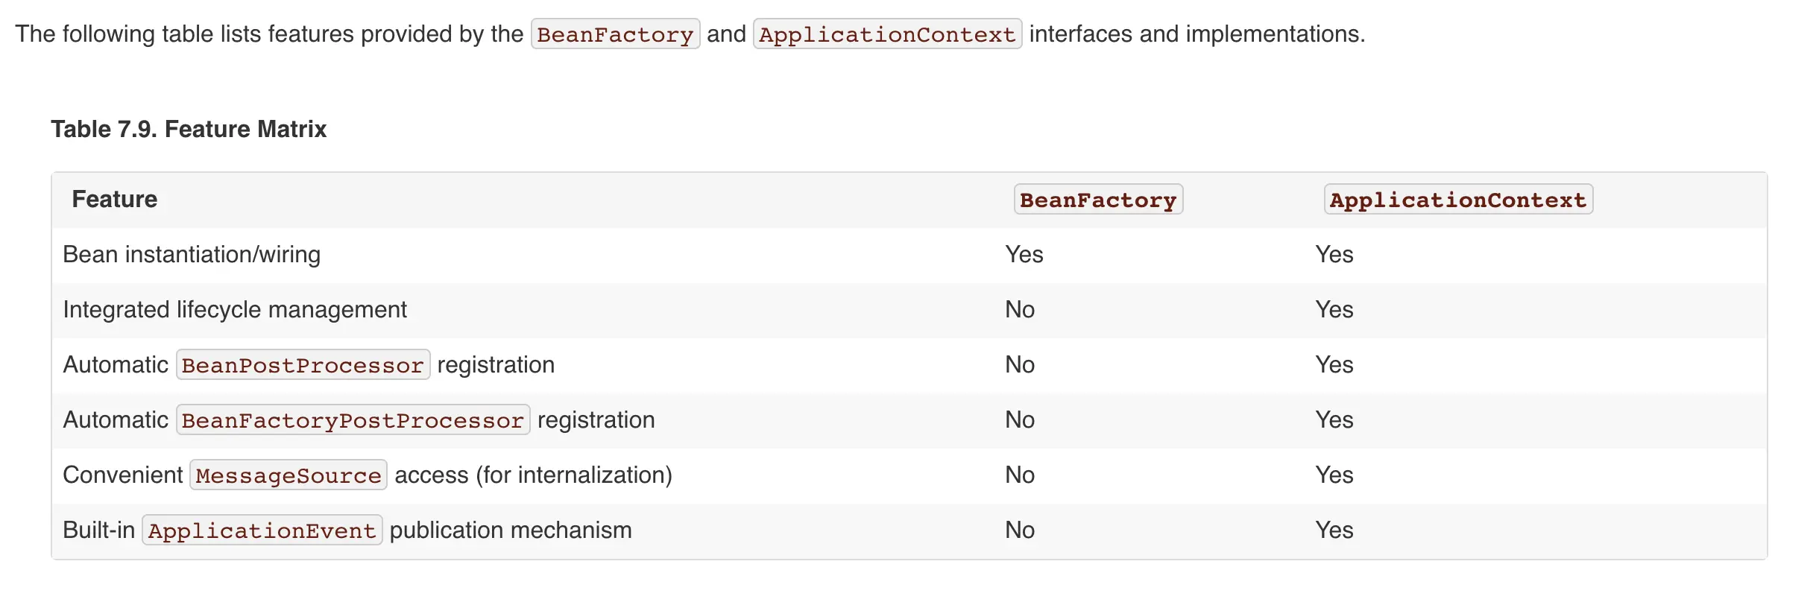Click ApplicationContext Yes for Integrated lifecycle management
Viewport: 1816px width, 605px height.
point(1334,310)
